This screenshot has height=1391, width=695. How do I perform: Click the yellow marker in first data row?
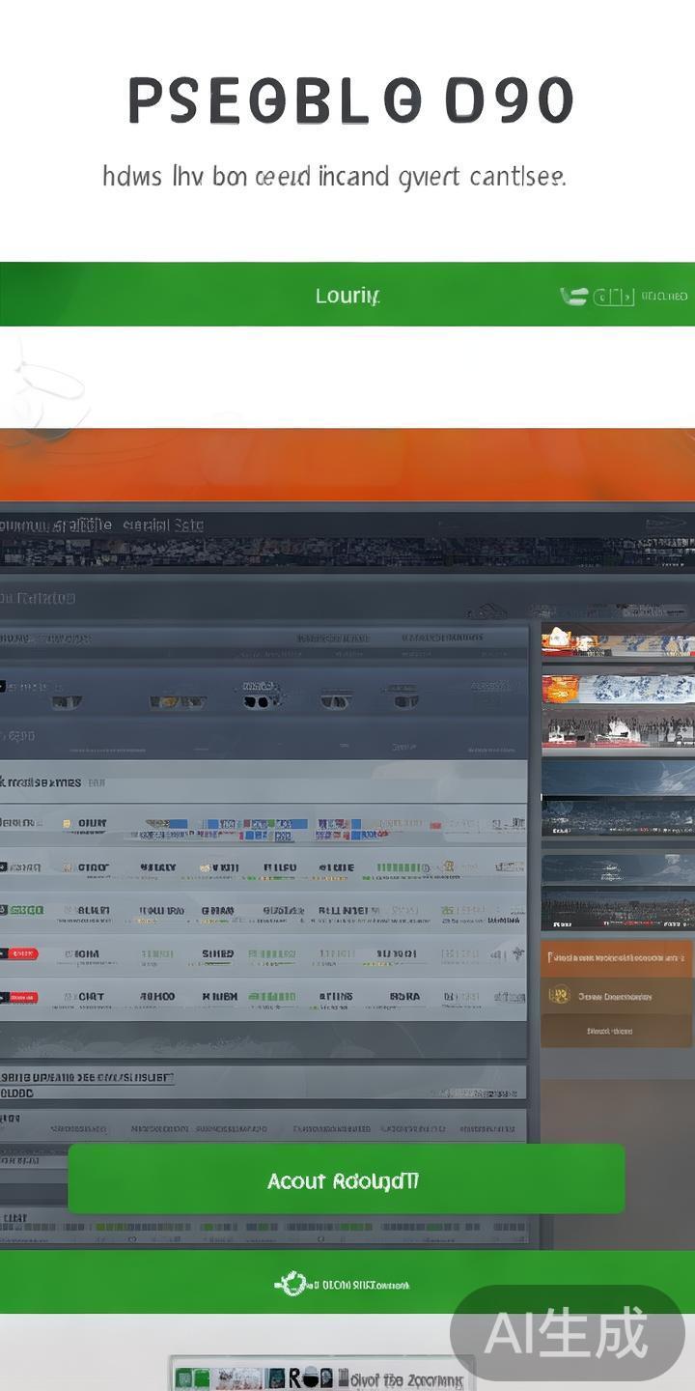pos(66,824)
